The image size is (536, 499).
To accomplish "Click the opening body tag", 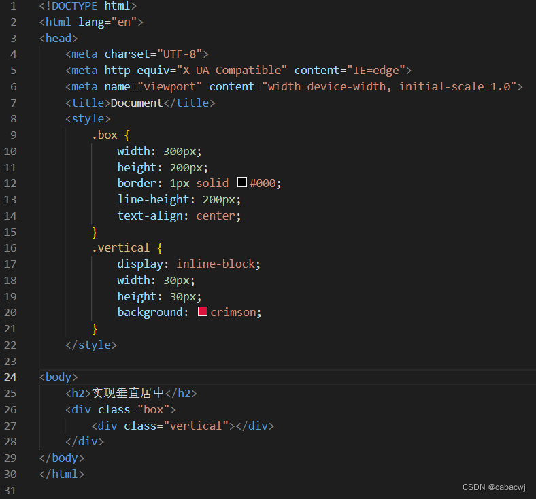I will click(58, 377).
